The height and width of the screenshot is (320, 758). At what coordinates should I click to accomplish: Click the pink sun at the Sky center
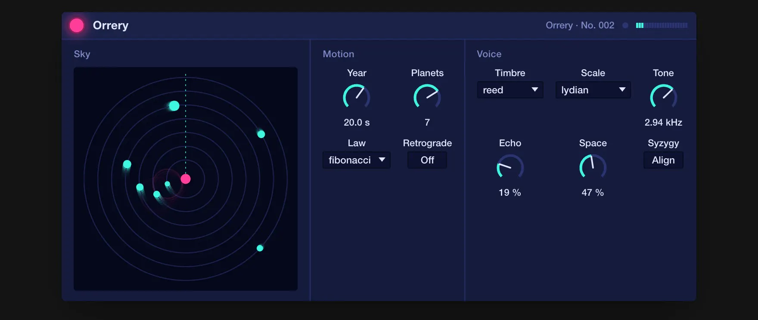186,179
